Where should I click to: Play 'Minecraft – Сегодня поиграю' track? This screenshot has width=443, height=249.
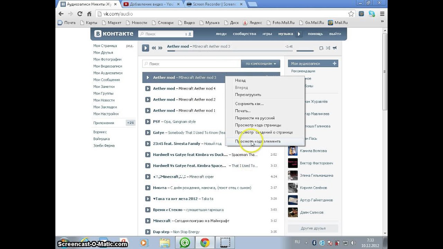(147, 221)
